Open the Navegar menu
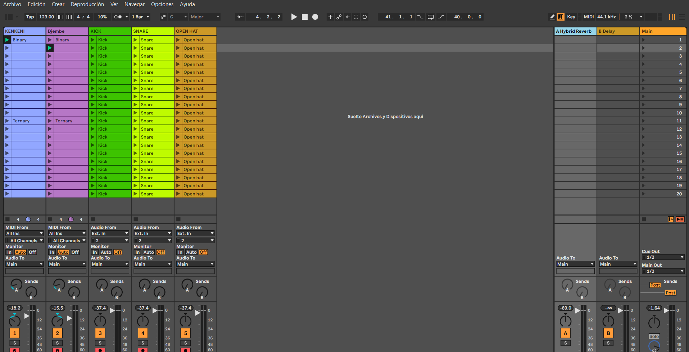The image size is (689, 352). pos(135,4)
